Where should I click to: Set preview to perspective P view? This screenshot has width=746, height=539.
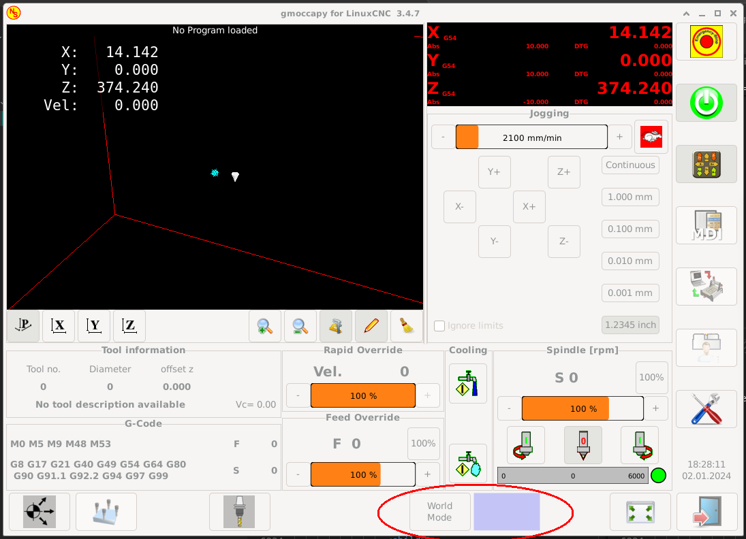click(x=23, y=326)
